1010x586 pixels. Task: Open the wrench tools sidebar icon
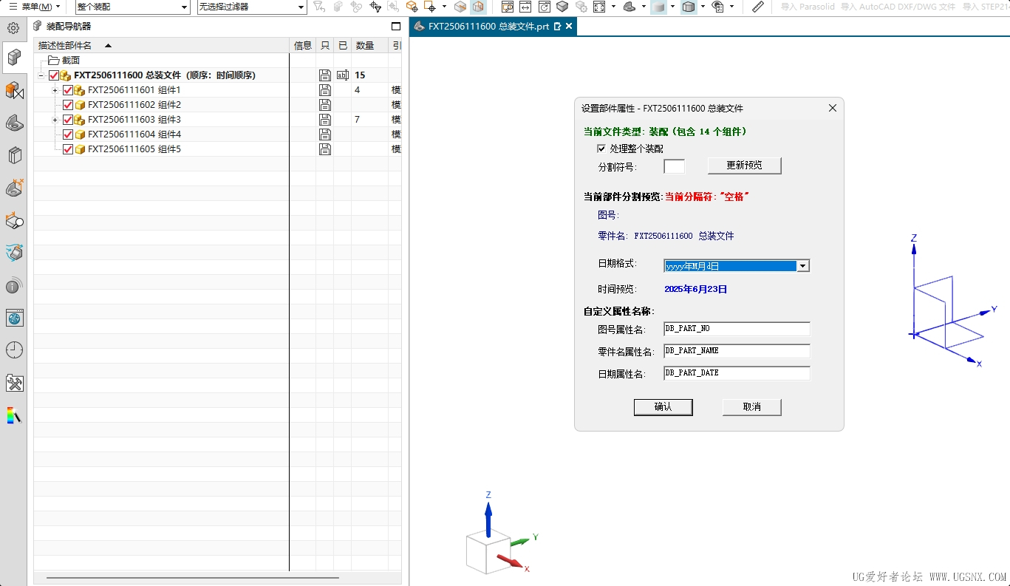[x=14, y=383]
